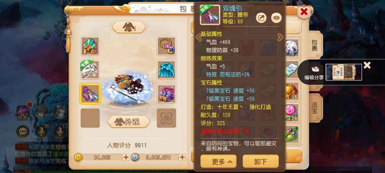The image size is (385, 173).
Task: Expand the 更多 more options menu
Action: (218, 161)
